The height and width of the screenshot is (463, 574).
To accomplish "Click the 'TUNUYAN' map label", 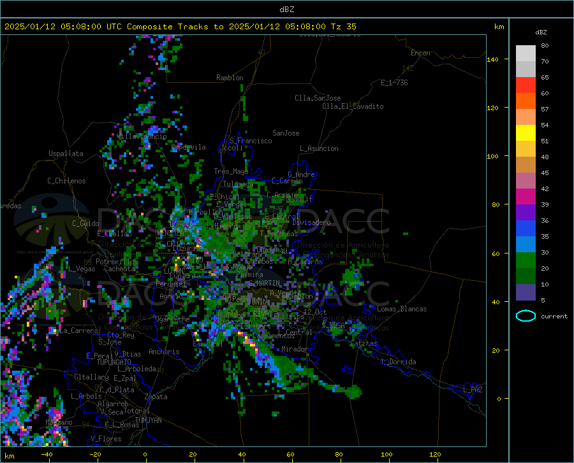I will pos(148,420).
